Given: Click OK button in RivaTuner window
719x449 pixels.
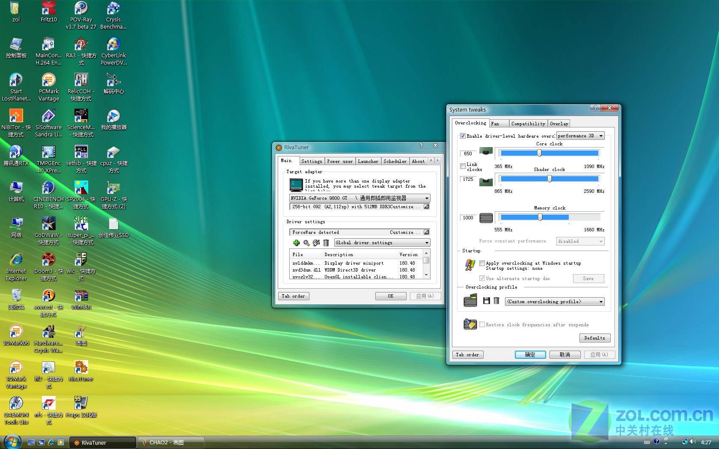Looking at the screenshot, I should coord(391,296).
